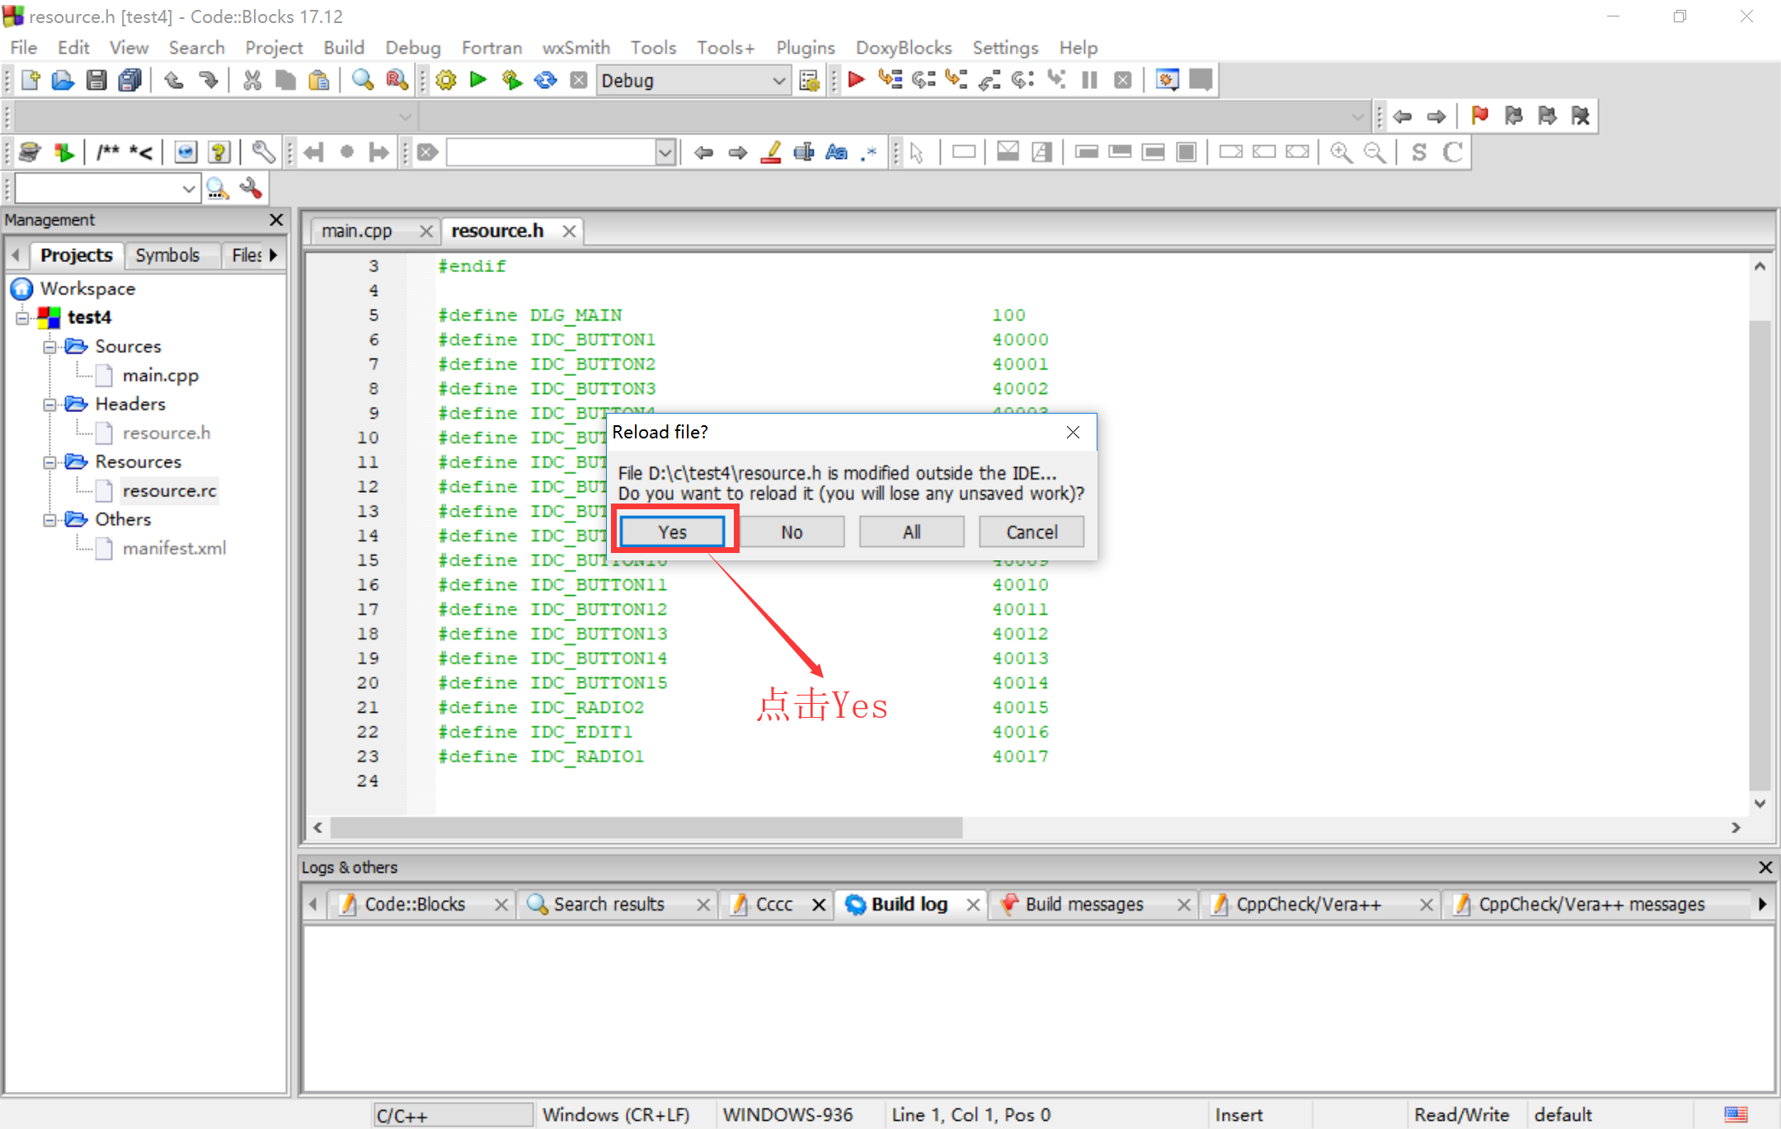Click the Find magnifier toolbar icon
Image resolution: width=1781 pixels, height=1129 pixels.
click(x=363, y=80)
